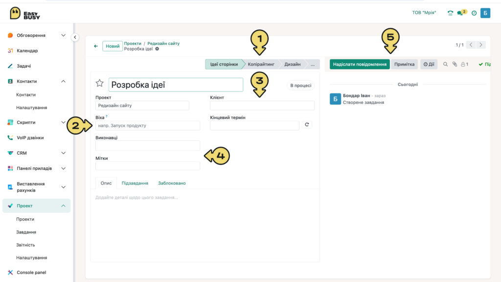Click the follow checkmark button at right edge

[x=484, y=64]
